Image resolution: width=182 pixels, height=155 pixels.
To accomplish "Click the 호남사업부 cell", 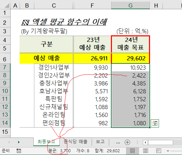I will click(54, 91).
